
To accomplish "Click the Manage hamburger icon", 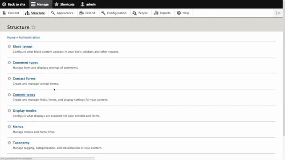I will (x=33, y=4).
